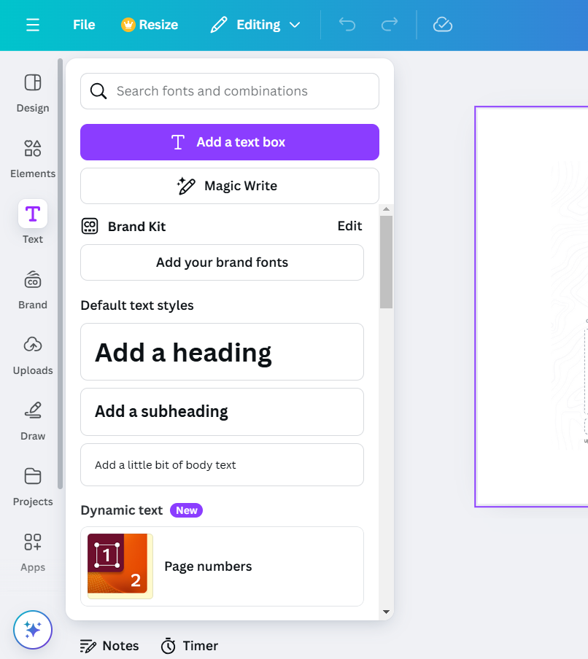Launch the Canva AI sparkle assistant button
This screenshot has width=588, height=659.
(33, 630)
